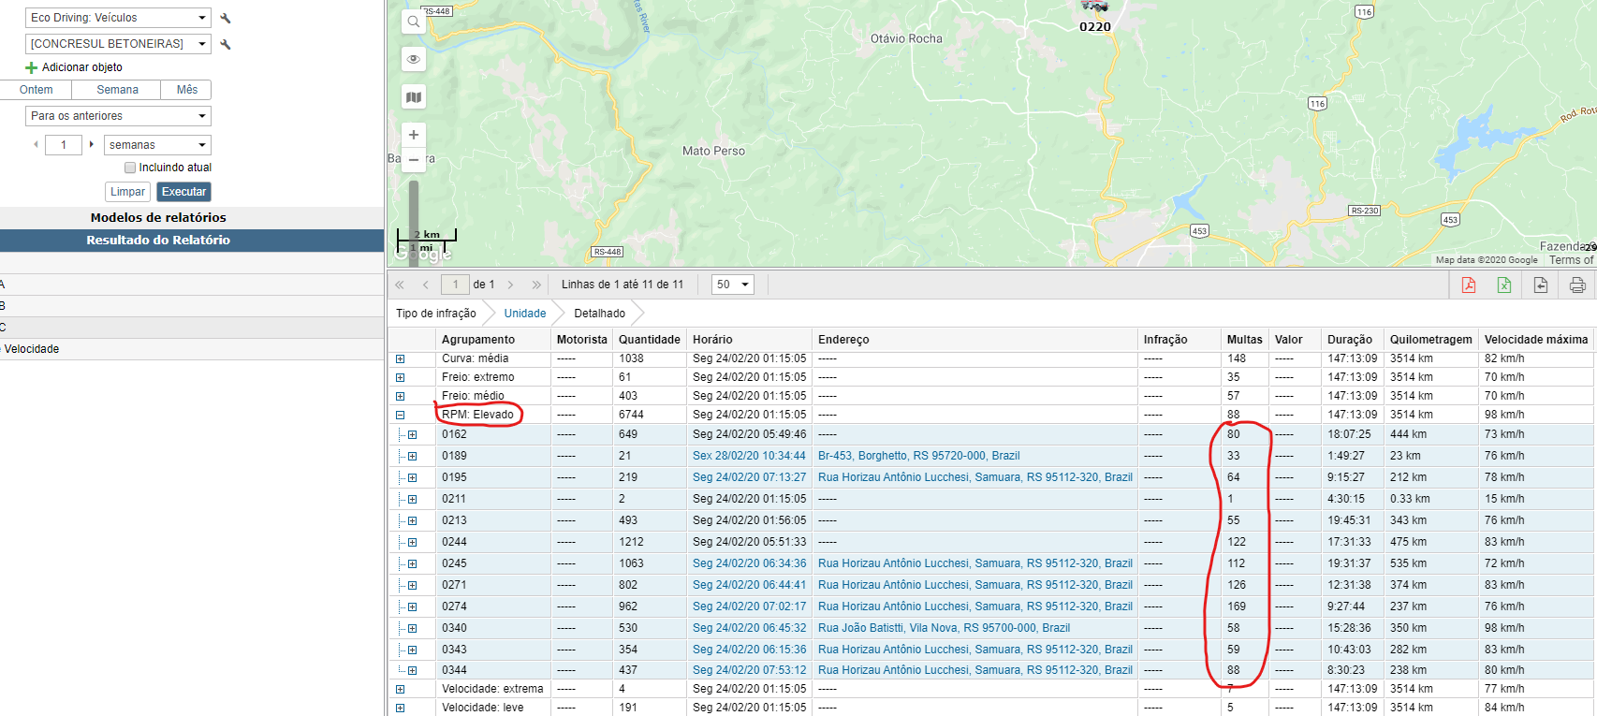Open the map search tool
1597x716 pixels.
click(x=414, y=22)
